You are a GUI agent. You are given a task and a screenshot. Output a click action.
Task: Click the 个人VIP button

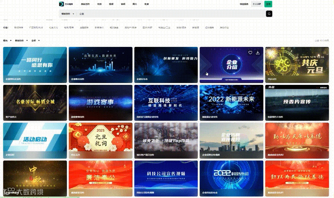(257, 4)
